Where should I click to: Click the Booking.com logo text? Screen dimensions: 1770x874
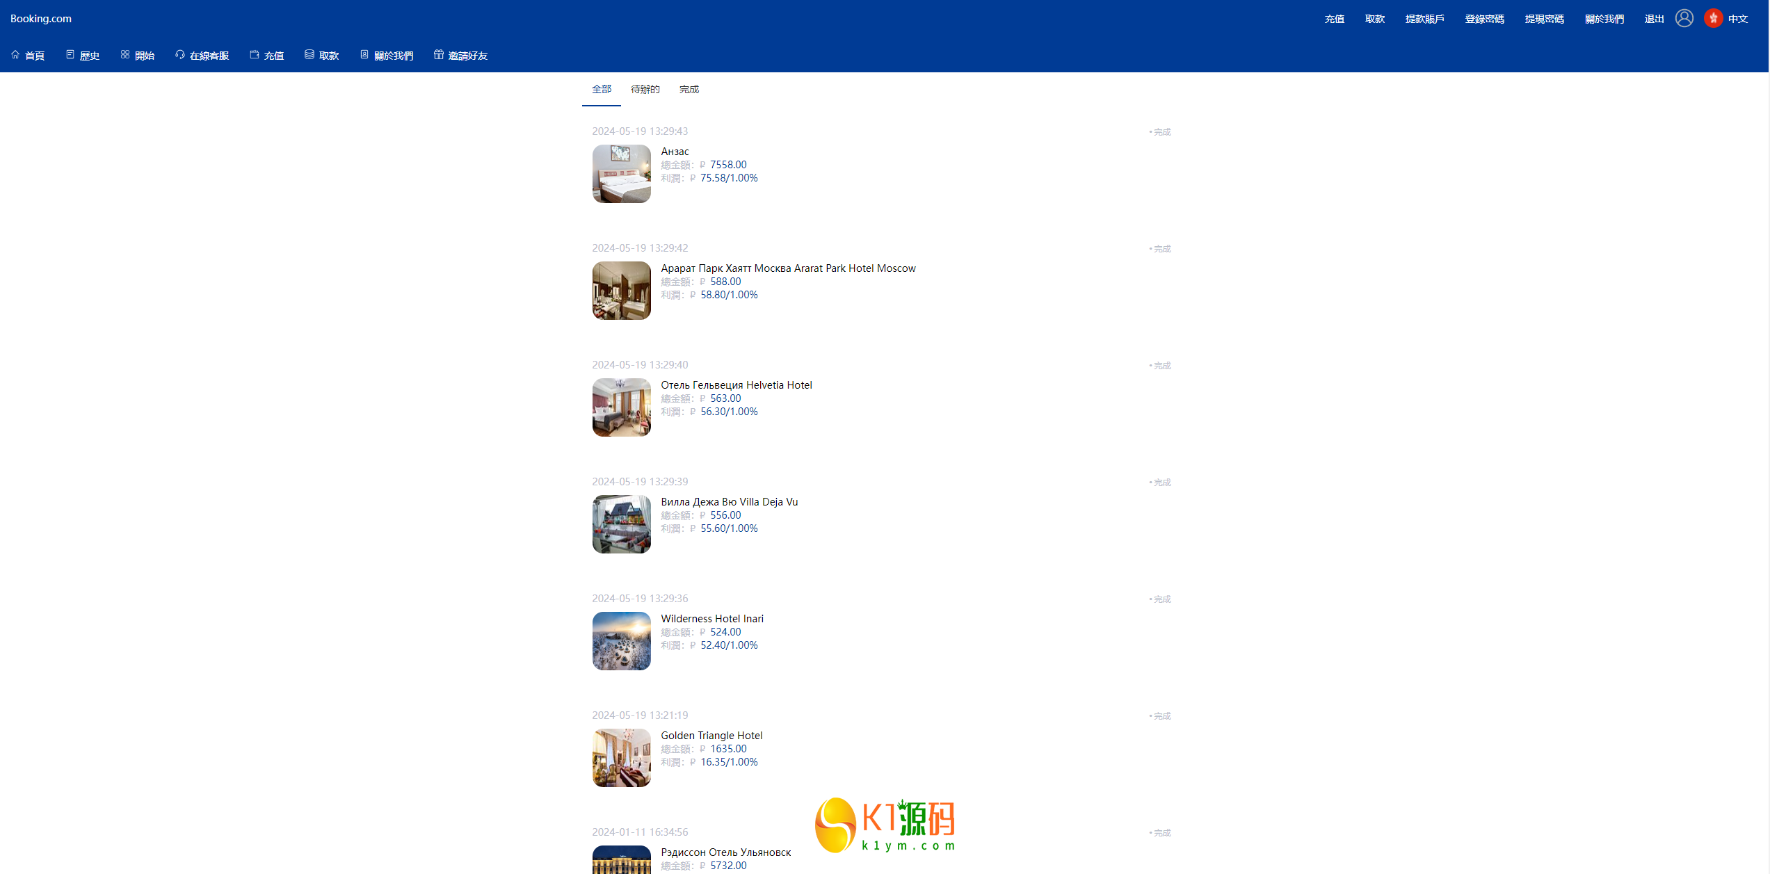(41, 19)
